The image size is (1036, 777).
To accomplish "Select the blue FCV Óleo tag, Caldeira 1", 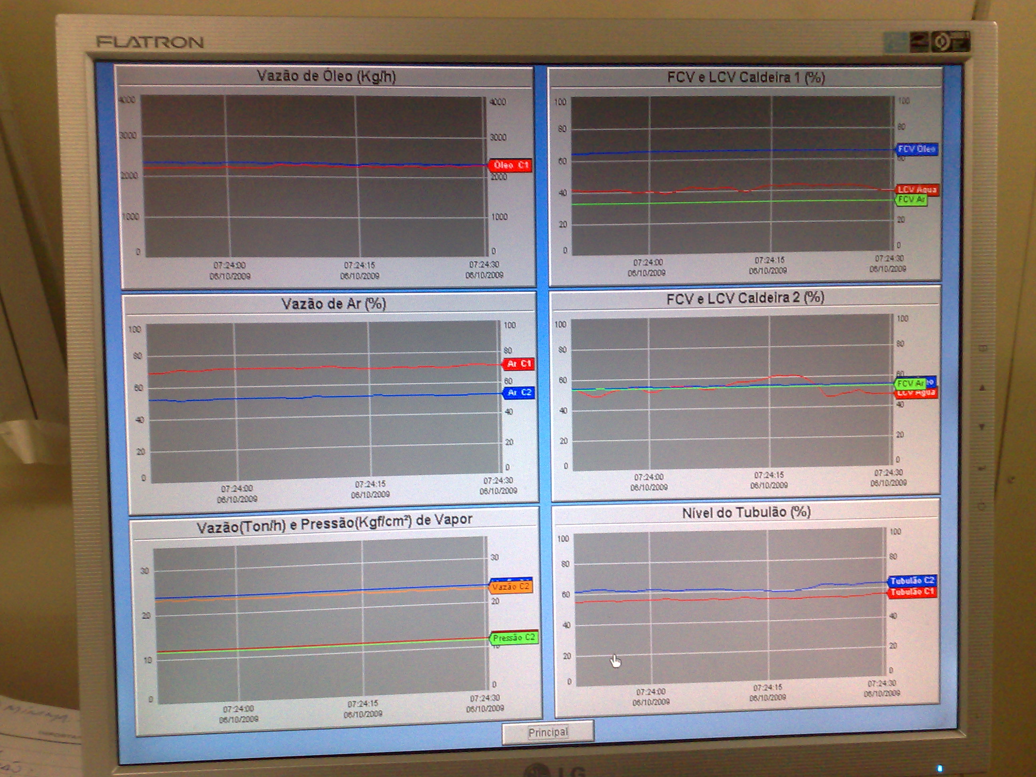I will click(916, 149).
